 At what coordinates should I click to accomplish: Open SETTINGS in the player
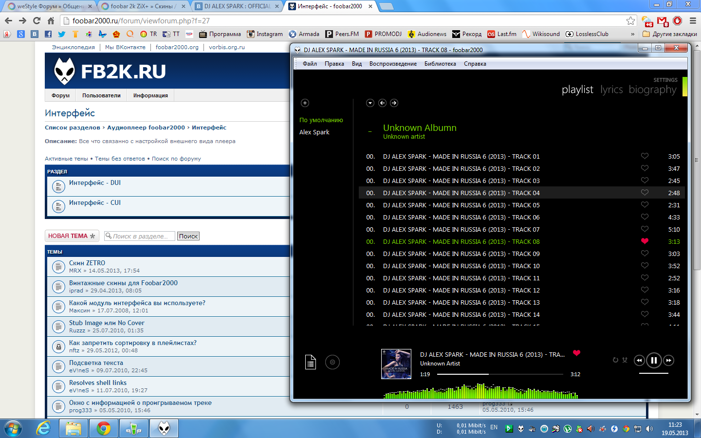click(x=665, y=80)
